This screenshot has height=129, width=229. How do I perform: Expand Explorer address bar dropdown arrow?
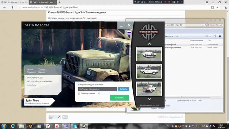[203, 25]
